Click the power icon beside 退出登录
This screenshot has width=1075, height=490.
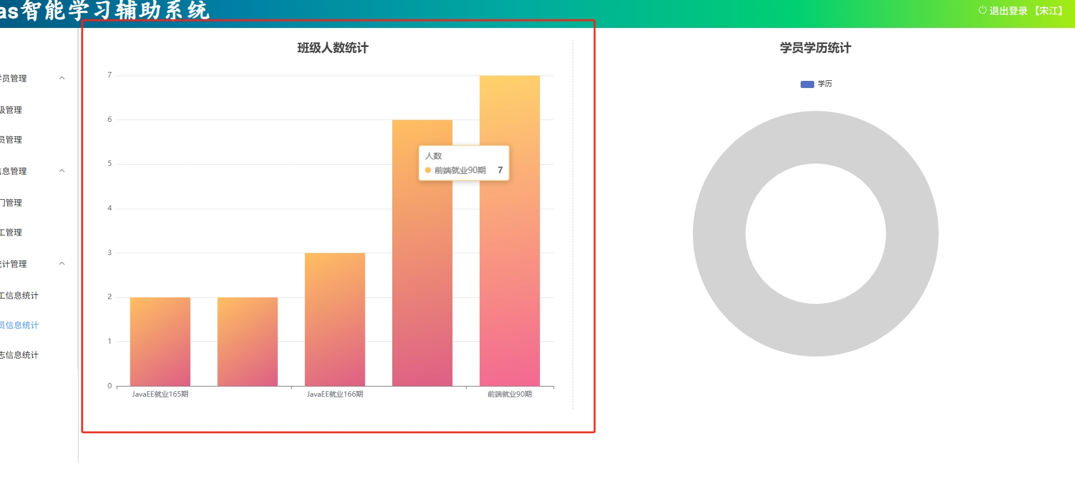pos(982,10)
